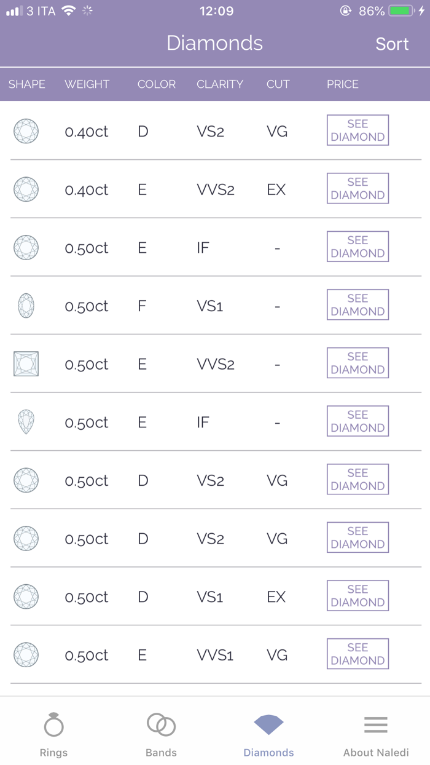See Diamond for 0.50ct F VS1 oval
Screen dimensions: 430x765
[x=358, y=305]
